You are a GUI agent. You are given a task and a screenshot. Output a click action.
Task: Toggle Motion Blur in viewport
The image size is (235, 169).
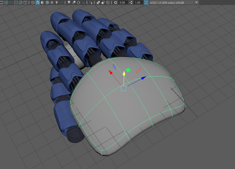pos(74,2)
